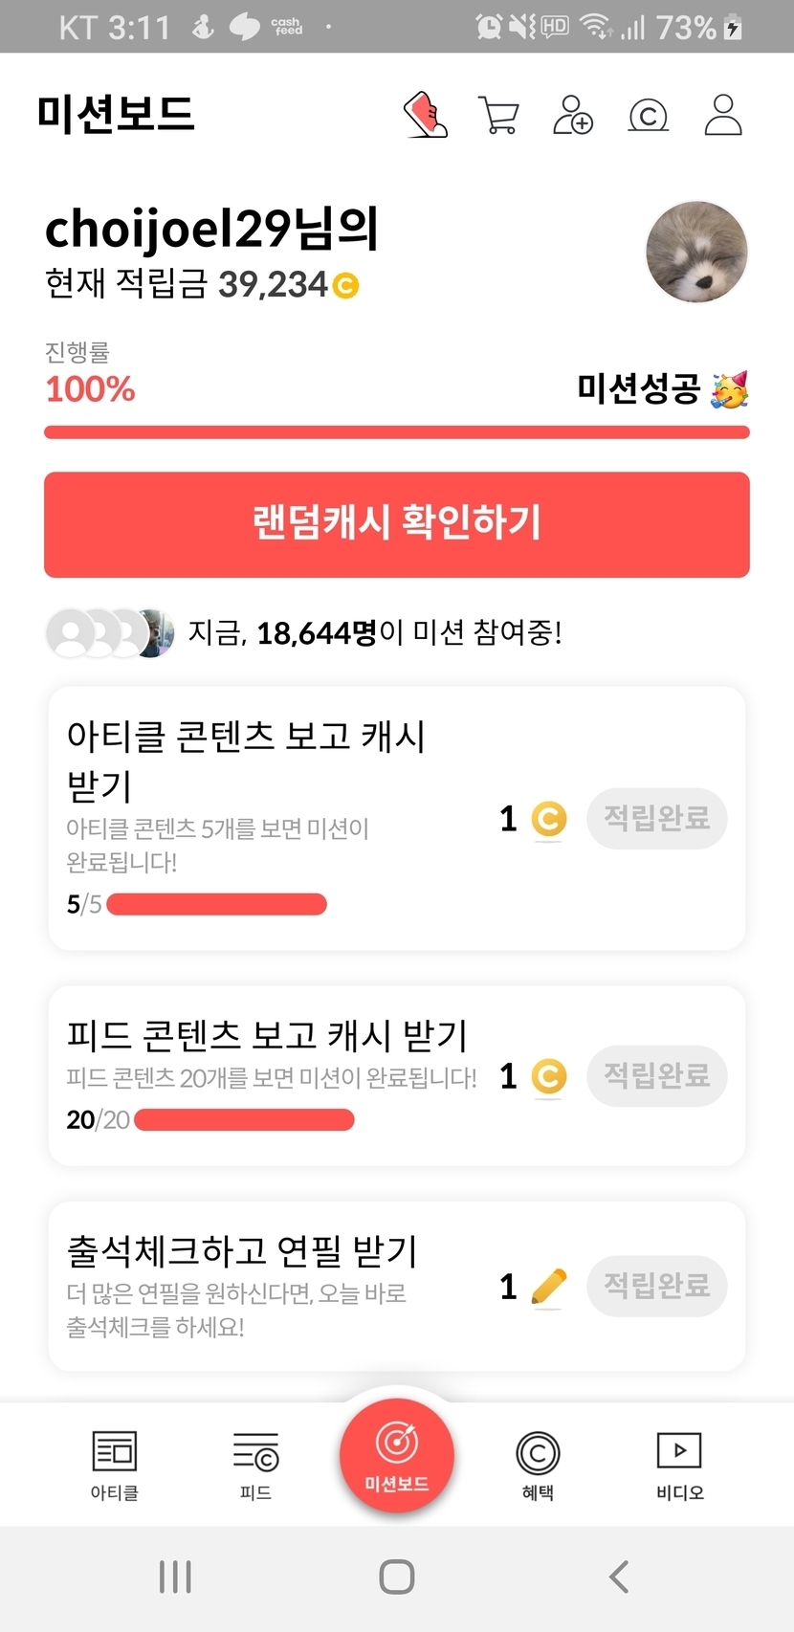Open the 비디오 tab
794x1632 pixels.
point(679,1465)
